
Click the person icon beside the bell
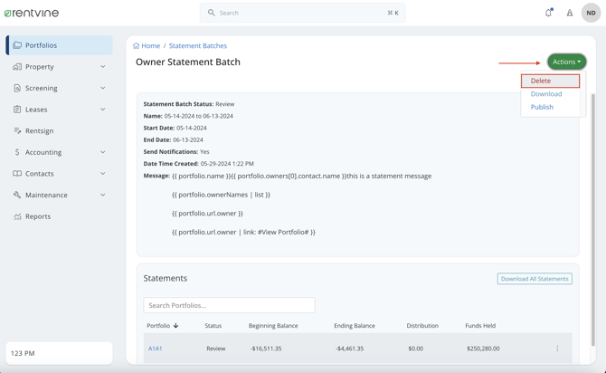570,13
